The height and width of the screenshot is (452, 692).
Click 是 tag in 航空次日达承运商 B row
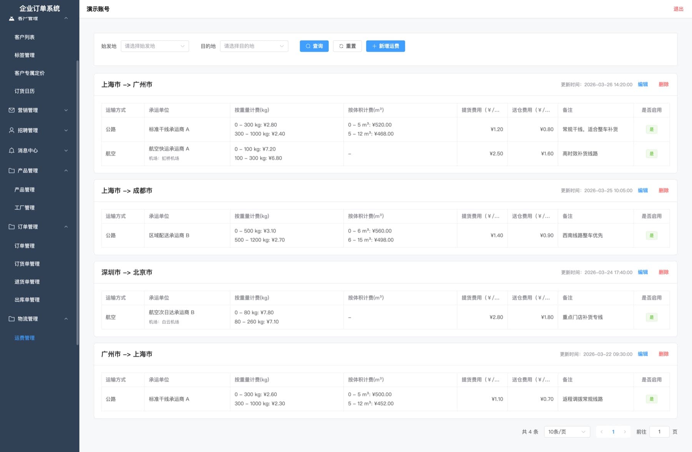652,317
